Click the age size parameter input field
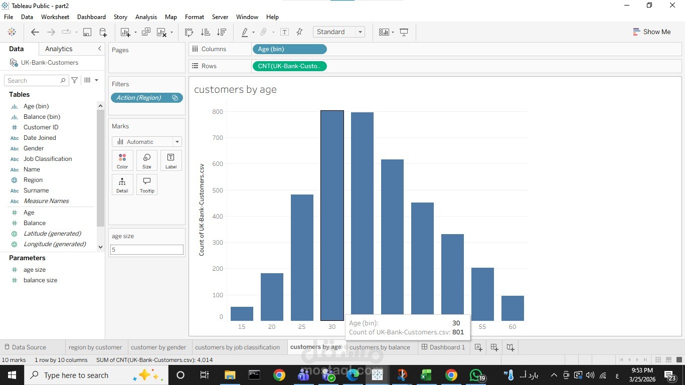This screenshot has height=385, width=685. point(146,250)
